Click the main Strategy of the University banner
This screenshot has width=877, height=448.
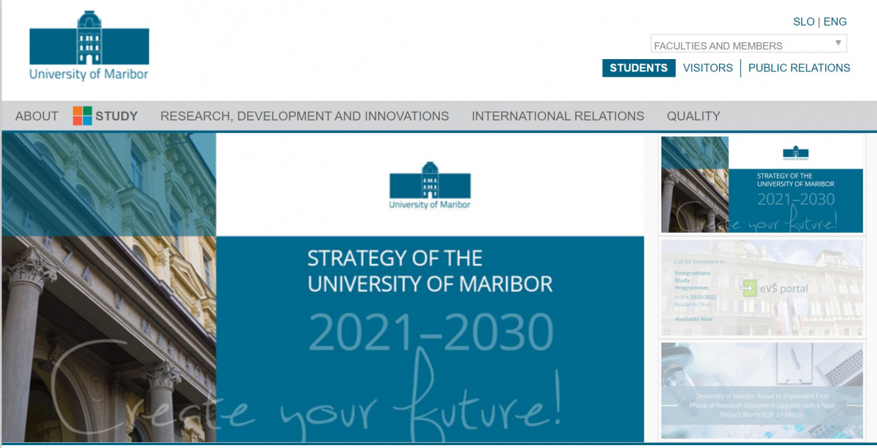(323, 287)
